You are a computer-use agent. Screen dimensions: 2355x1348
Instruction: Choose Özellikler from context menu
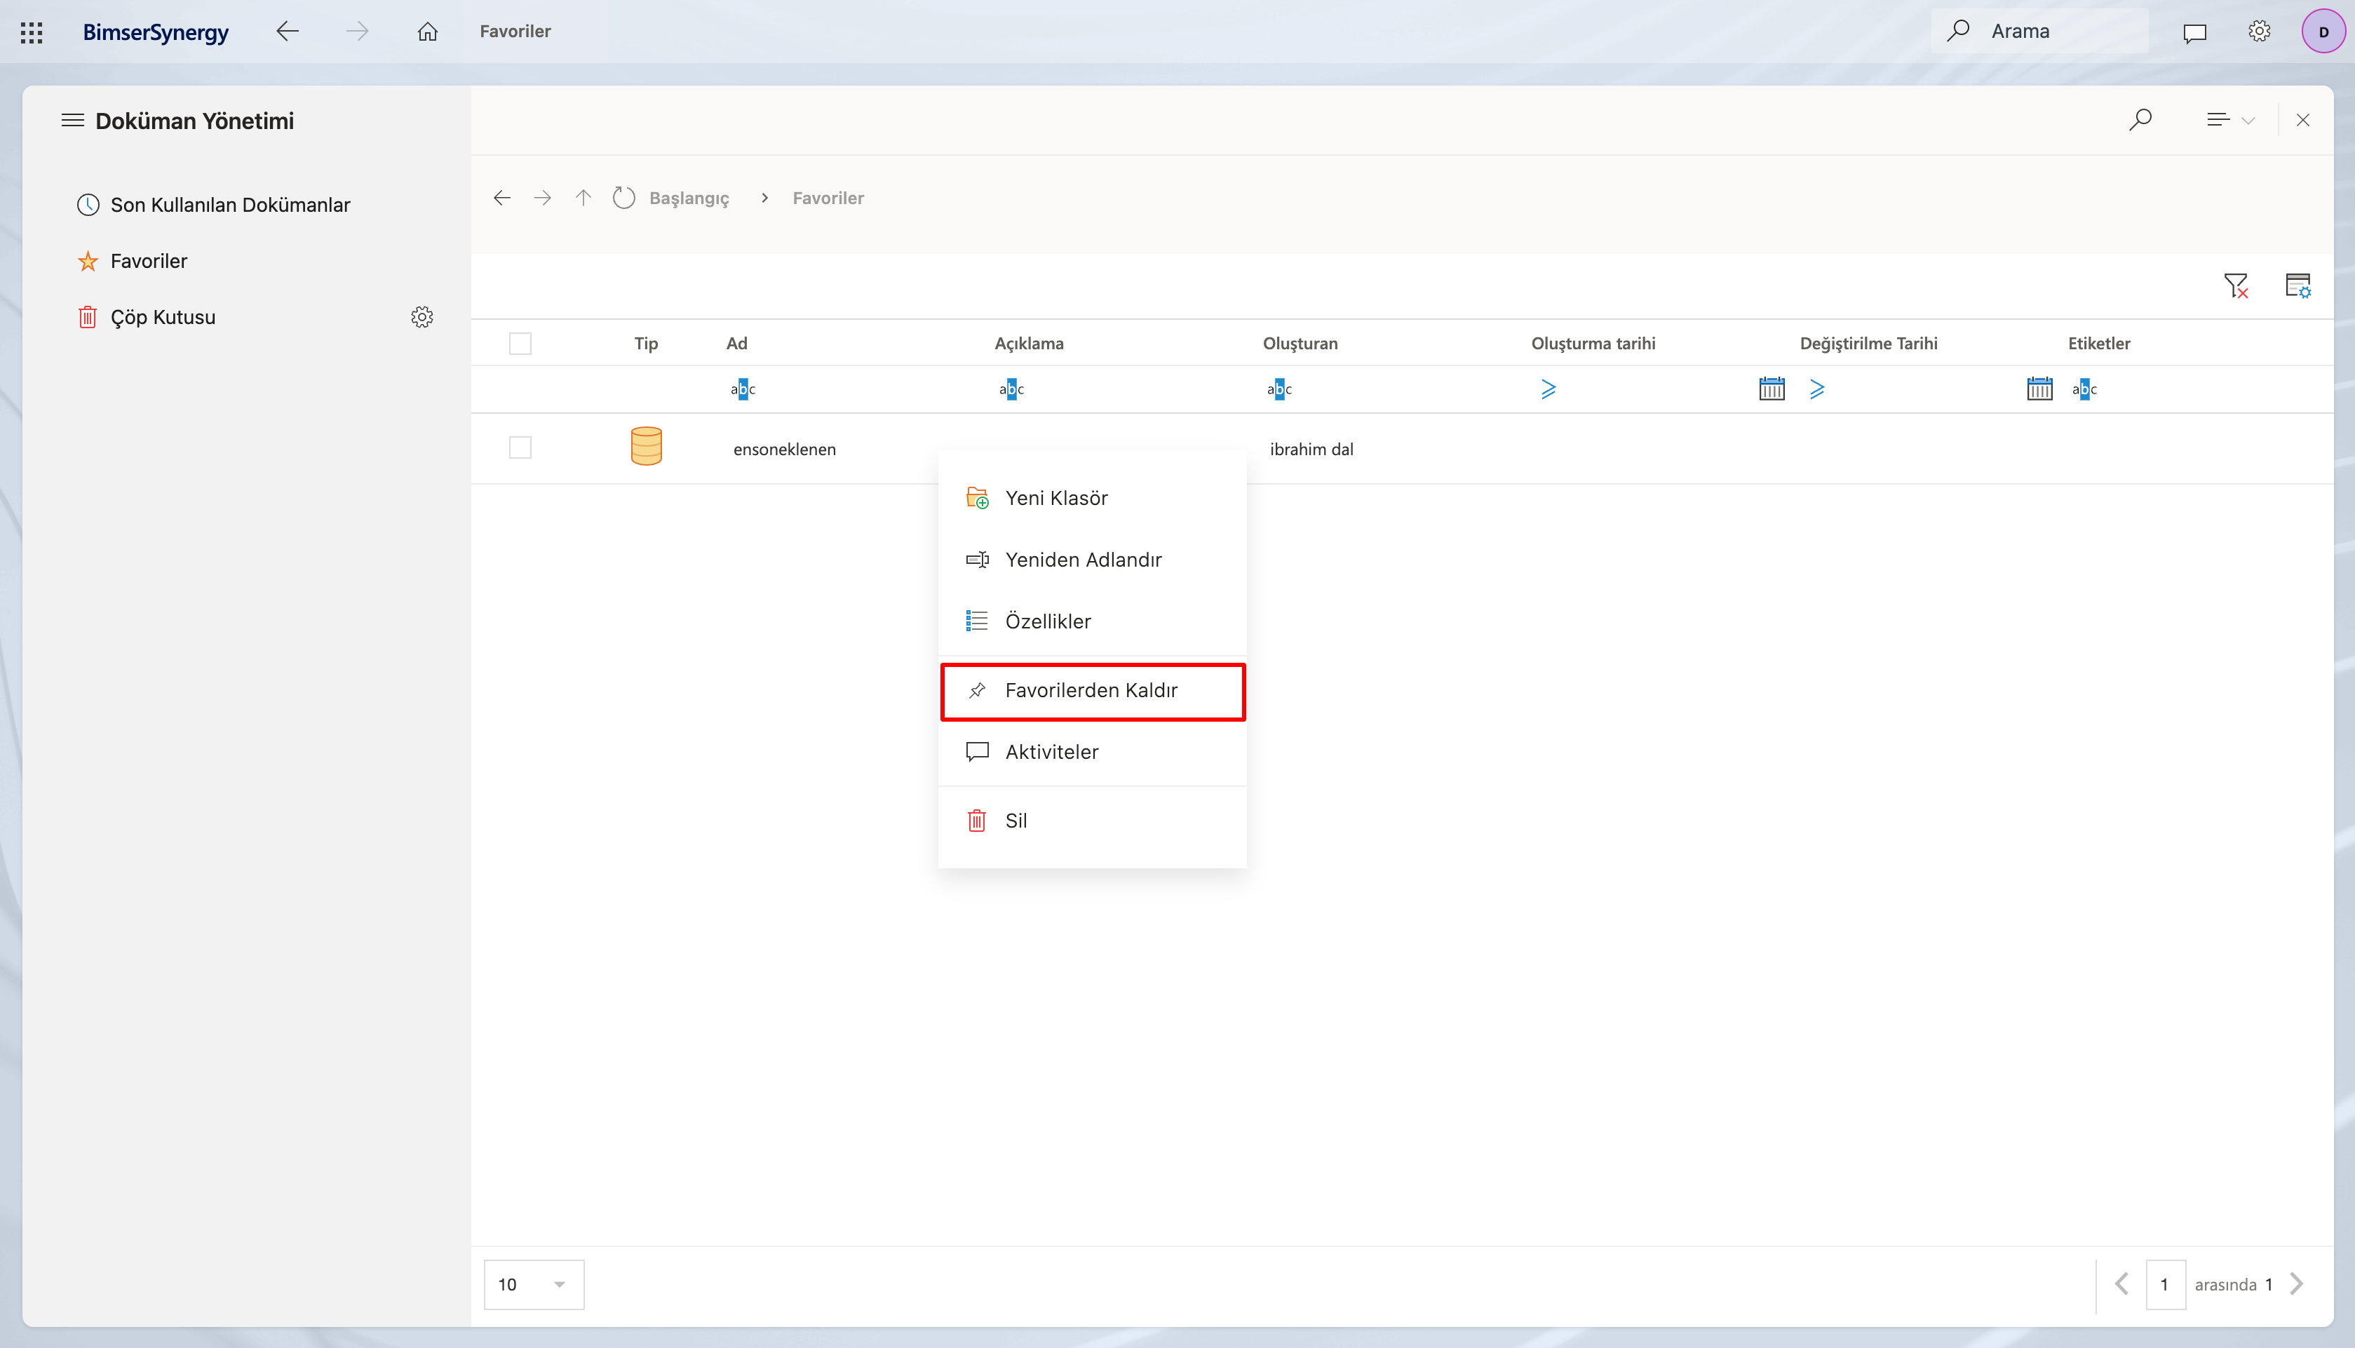1093,621
